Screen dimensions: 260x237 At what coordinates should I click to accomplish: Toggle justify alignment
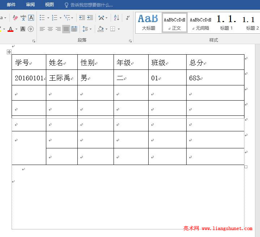coord(66,29)
